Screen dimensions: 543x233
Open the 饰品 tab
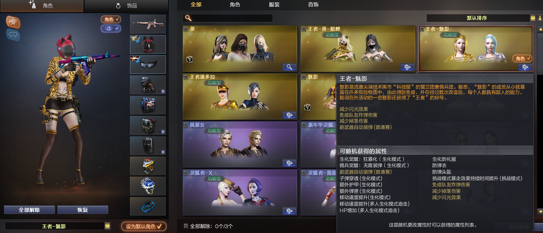pos(126,6)
